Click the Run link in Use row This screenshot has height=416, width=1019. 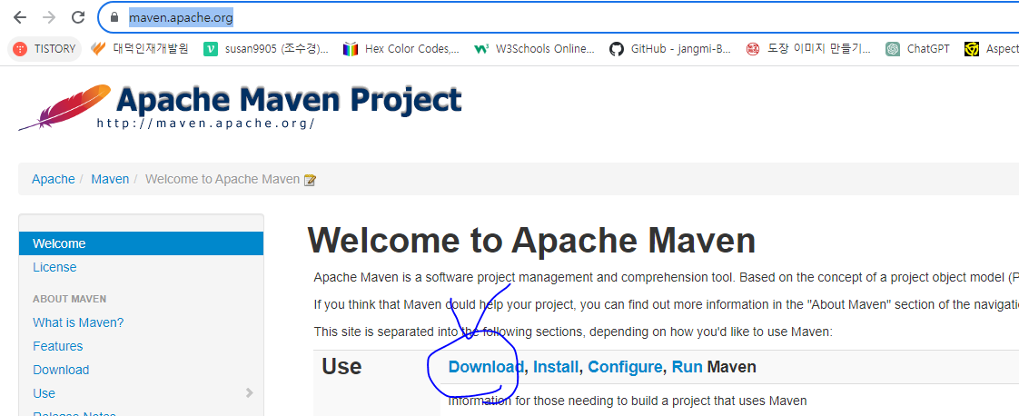tap(687, 367)
